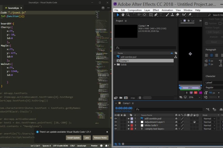Select the Pan Behind anchor point tool

(144, 14)
